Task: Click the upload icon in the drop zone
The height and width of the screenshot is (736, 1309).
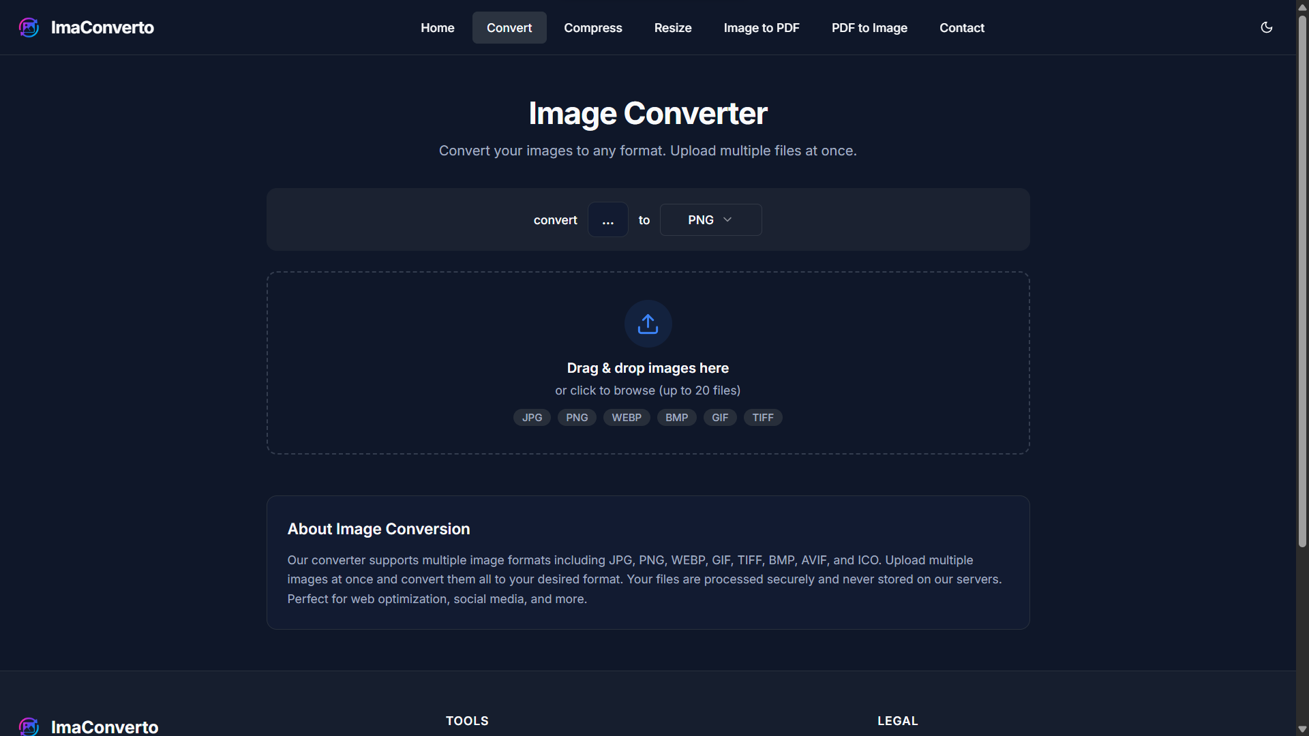Action: 647,323
